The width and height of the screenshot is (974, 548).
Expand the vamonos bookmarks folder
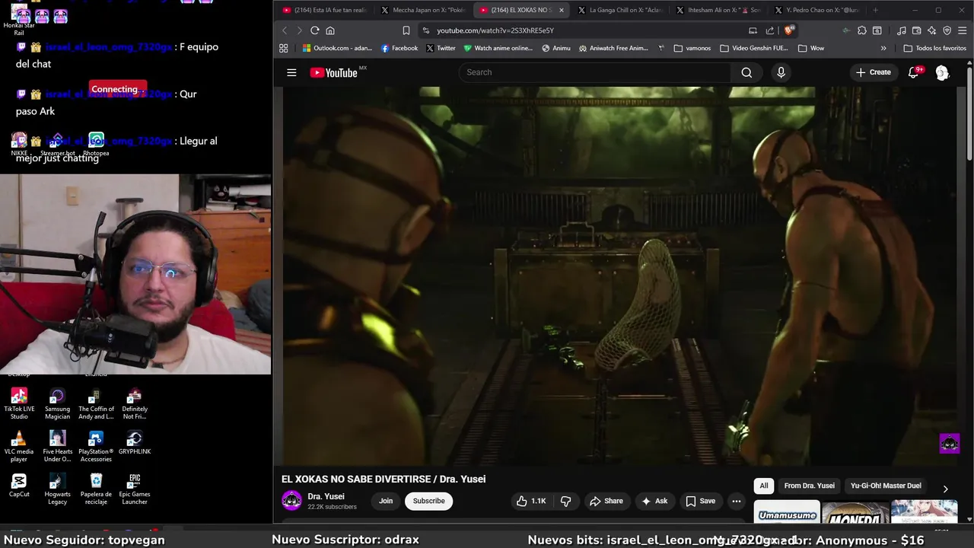pos(692,48)
